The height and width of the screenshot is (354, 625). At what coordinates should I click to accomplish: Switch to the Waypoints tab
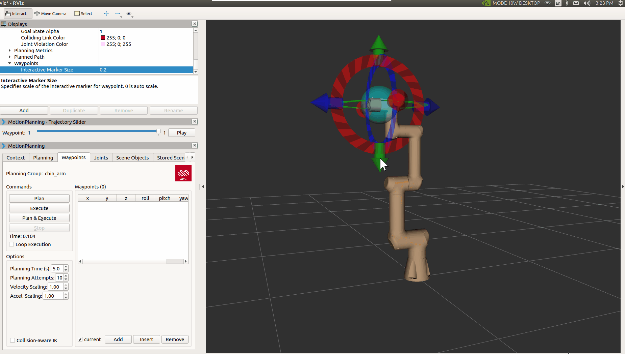point(74,157)
